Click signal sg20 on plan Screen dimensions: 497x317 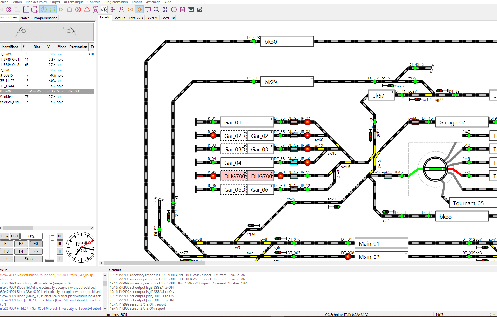[x=334, y=207]
